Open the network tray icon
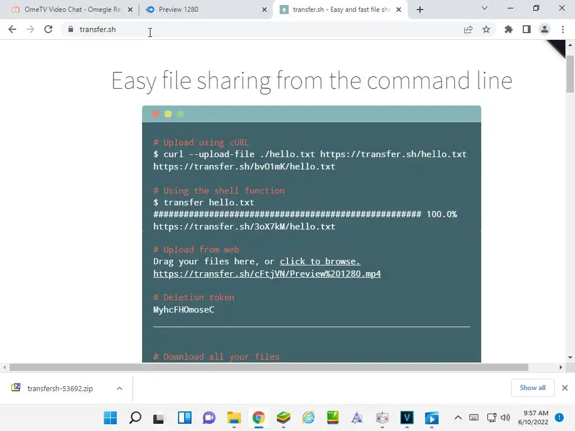The height and width of the screenshot is (431, 575). 491,417
